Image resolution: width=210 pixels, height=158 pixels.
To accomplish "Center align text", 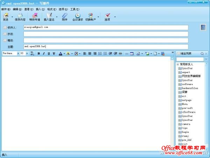I will coord(90,53).
